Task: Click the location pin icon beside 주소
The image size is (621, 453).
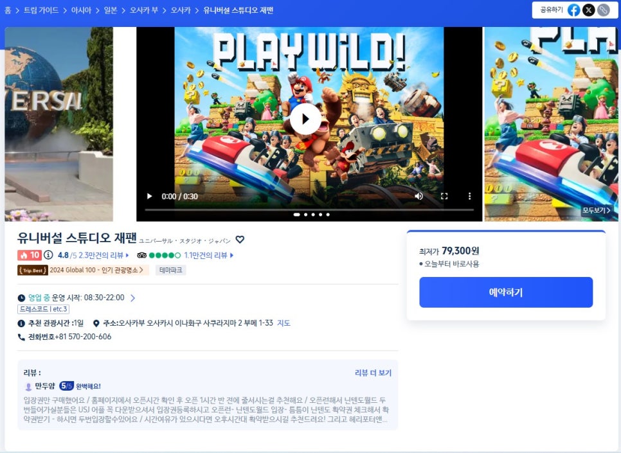Action: pyautogui.click(x=96, y=323)
